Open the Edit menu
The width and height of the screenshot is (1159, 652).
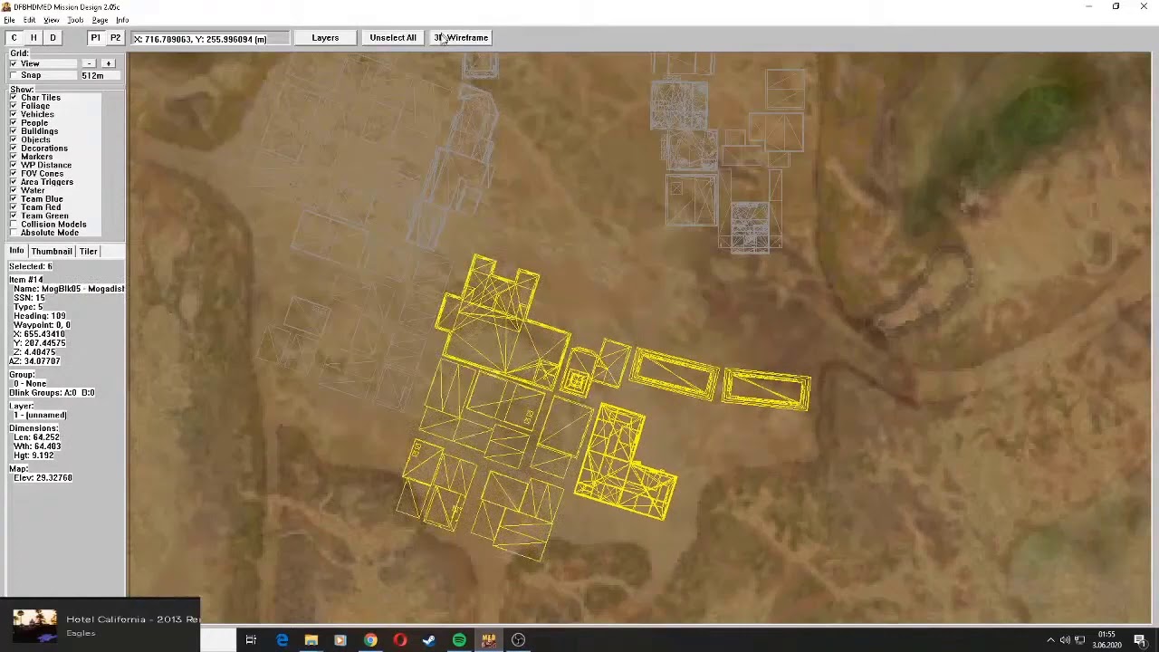30,20
